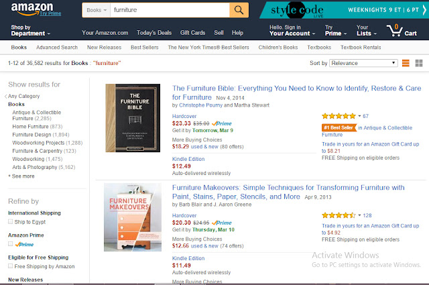Click Furniture Makeovers star rating
The image size is (429, 285).
(339, 215)
